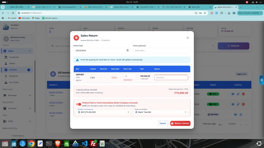Open Chrome extensions puzzle icon
The width and height of the screenshot is (264, 148).
(x=222, y=13)
